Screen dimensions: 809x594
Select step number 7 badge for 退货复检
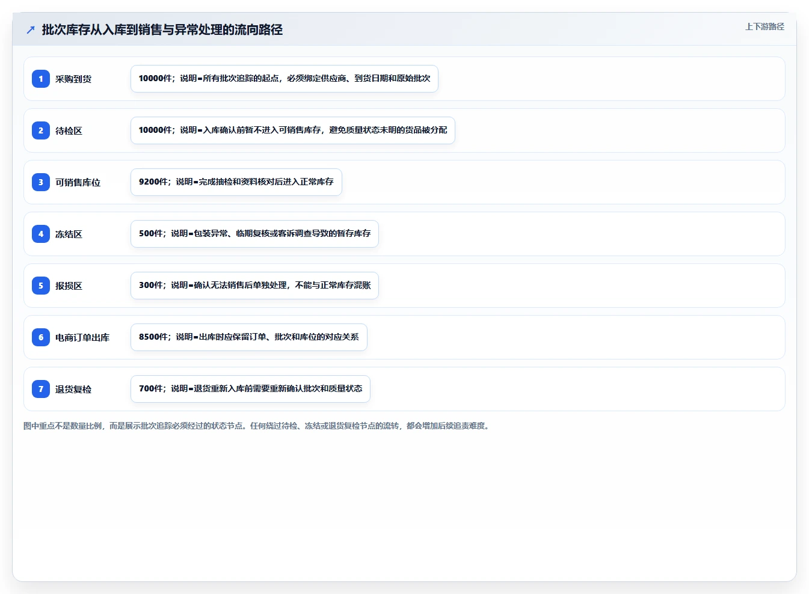[x=41, y=389]
